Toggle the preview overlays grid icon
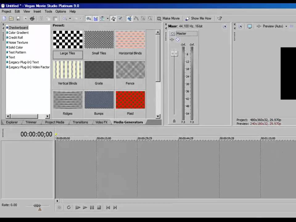This screenshot has height=222, width=296. tap(292, 26)
